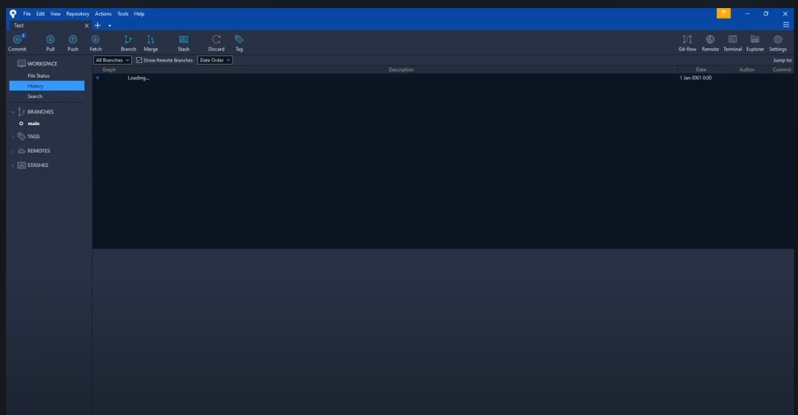Open the Date Order dropdown
Screen dimensions: 798x415
click(215, 59)
